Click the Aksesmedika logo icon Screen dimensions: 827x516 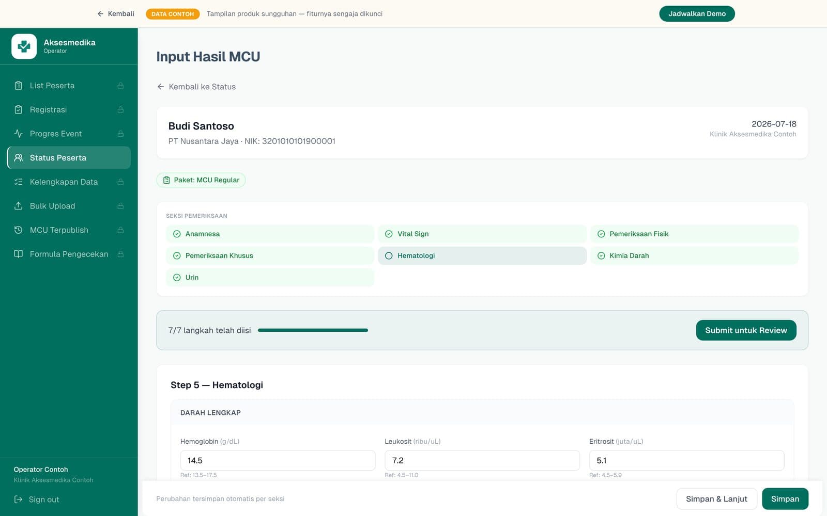[x=24, y=46]
